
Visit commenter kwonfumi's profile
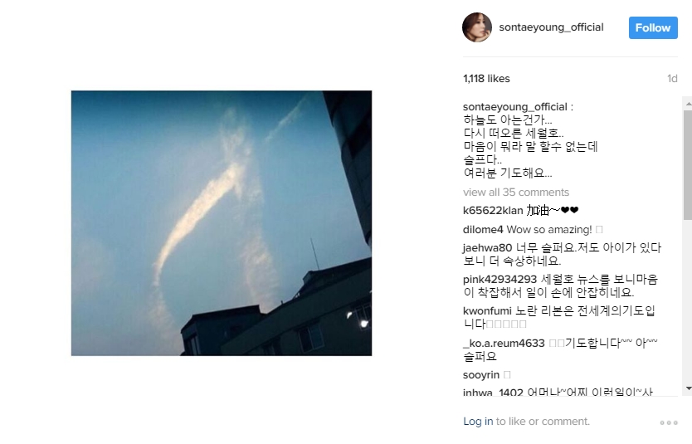point(487,311)
